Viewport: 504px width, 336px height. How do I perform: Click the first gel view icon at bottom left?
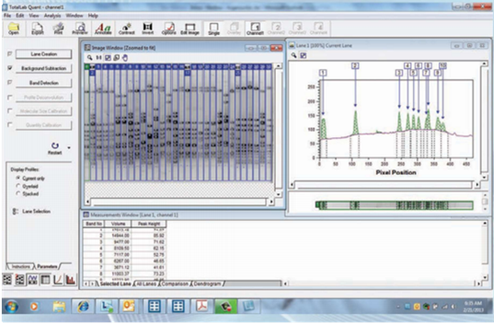tap(7, 279)
